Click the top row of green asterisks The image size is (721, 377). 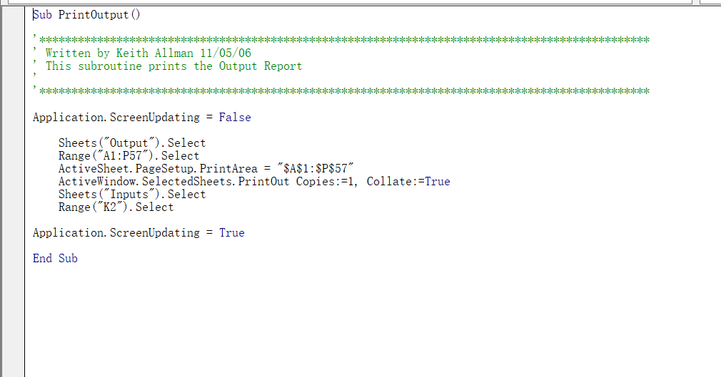(x=343, y=40)
